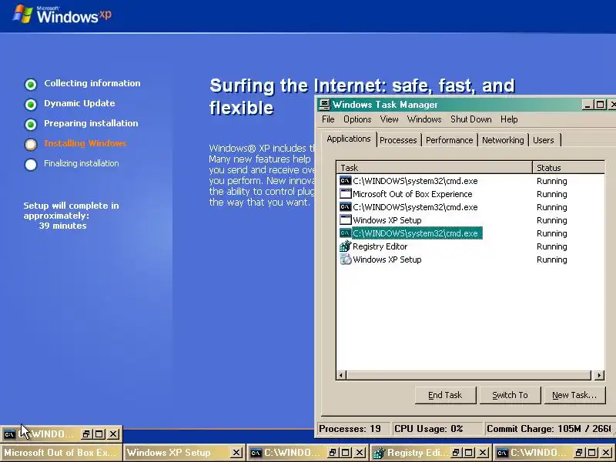616x462 pixels.
Task: Open the View menu in Task Manager
Action: pyautogui.click(x=389, y=119)
